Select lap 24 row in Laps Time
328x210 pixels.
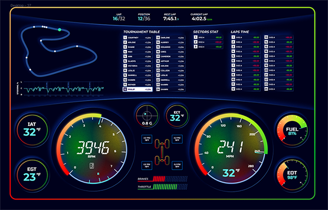tap(279, 89)
